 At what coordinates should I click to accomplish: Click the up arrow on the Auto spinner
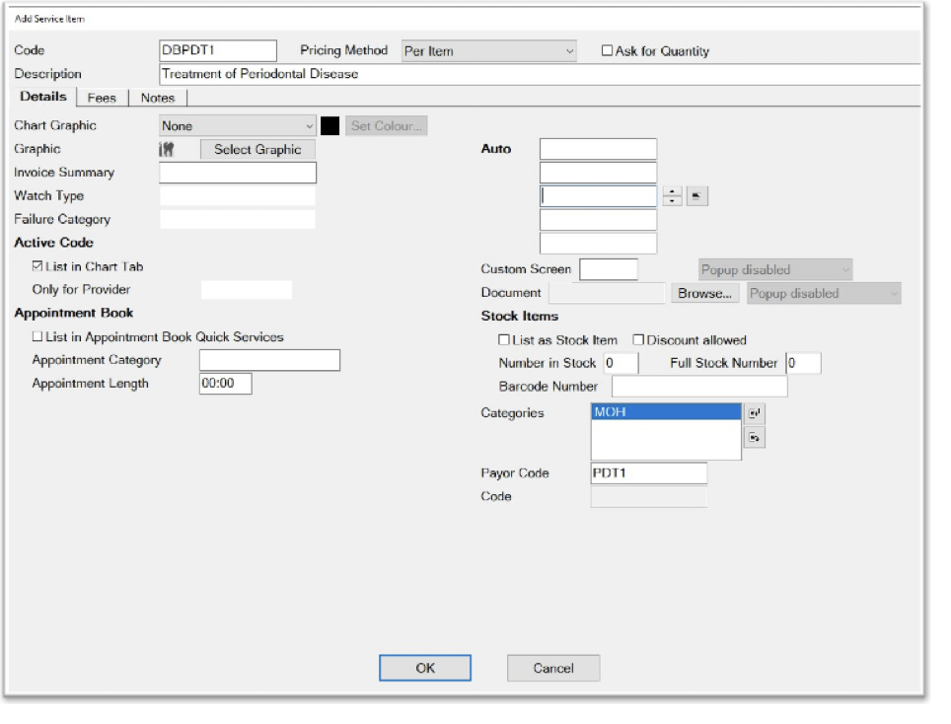[673, 191]
